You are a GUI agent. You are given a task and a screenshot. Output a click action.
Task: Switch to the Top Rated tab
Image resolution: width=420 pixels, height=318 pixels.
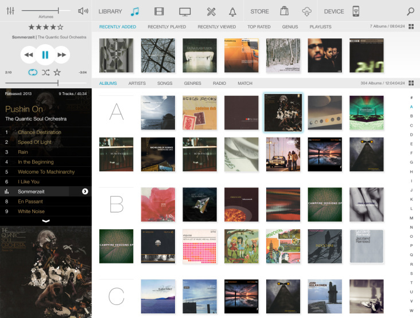tap(259, 27)
